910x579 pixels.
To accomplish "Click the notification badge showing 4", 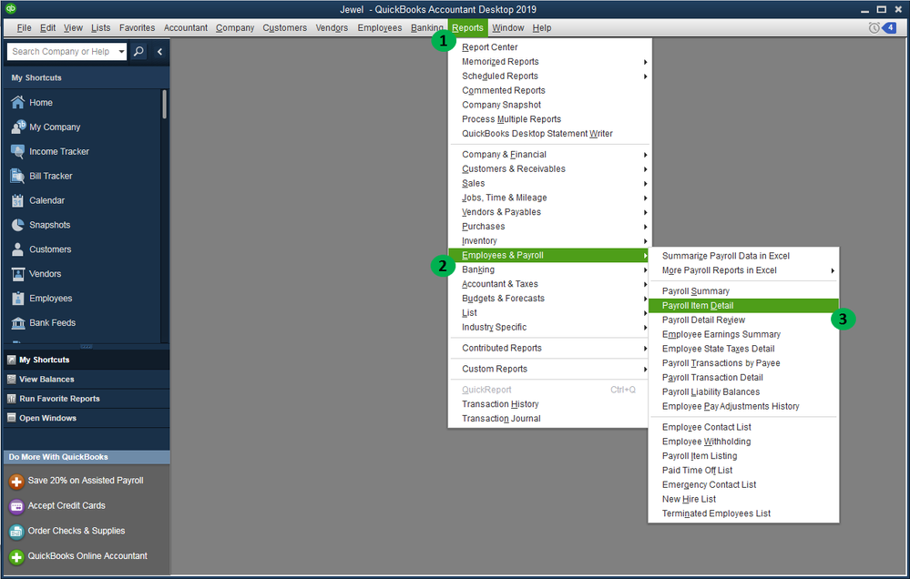I will (889, 27).
